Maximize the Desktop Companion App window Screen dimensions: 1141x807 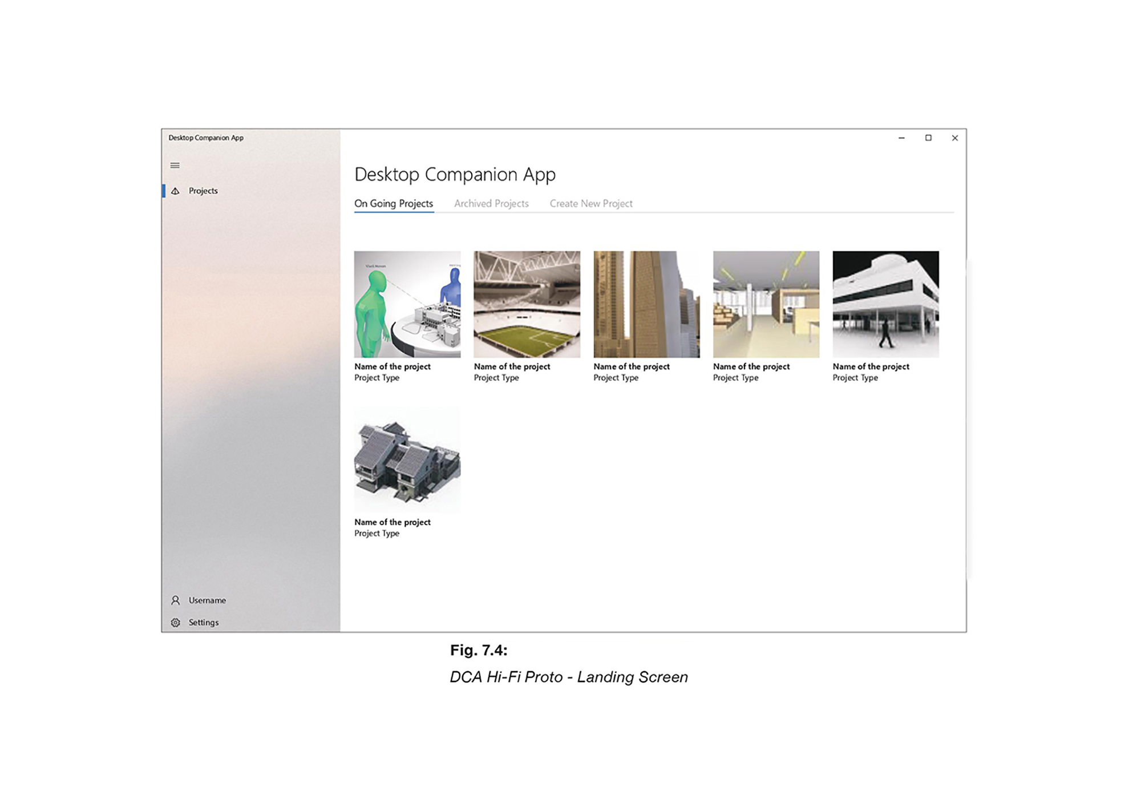tap(928, 138)
